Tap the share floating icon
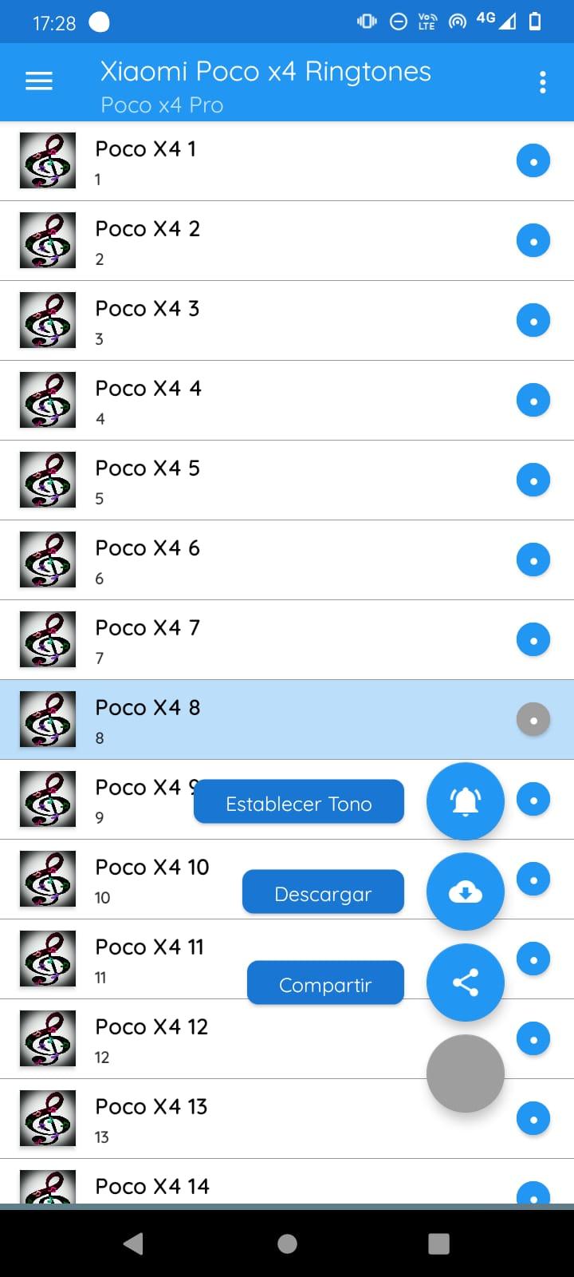Image resolution: width=574 pixels, height=1277 pixels. pyautogui.click(x=466, y=982)
